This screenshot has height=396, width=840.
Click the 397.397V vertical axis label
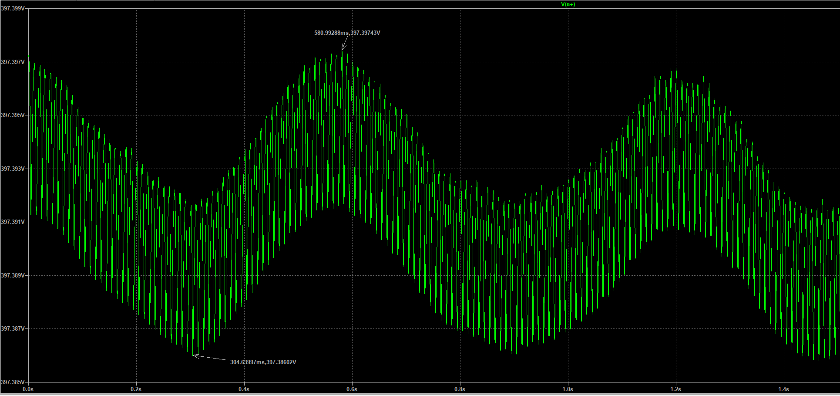(13, 62)
